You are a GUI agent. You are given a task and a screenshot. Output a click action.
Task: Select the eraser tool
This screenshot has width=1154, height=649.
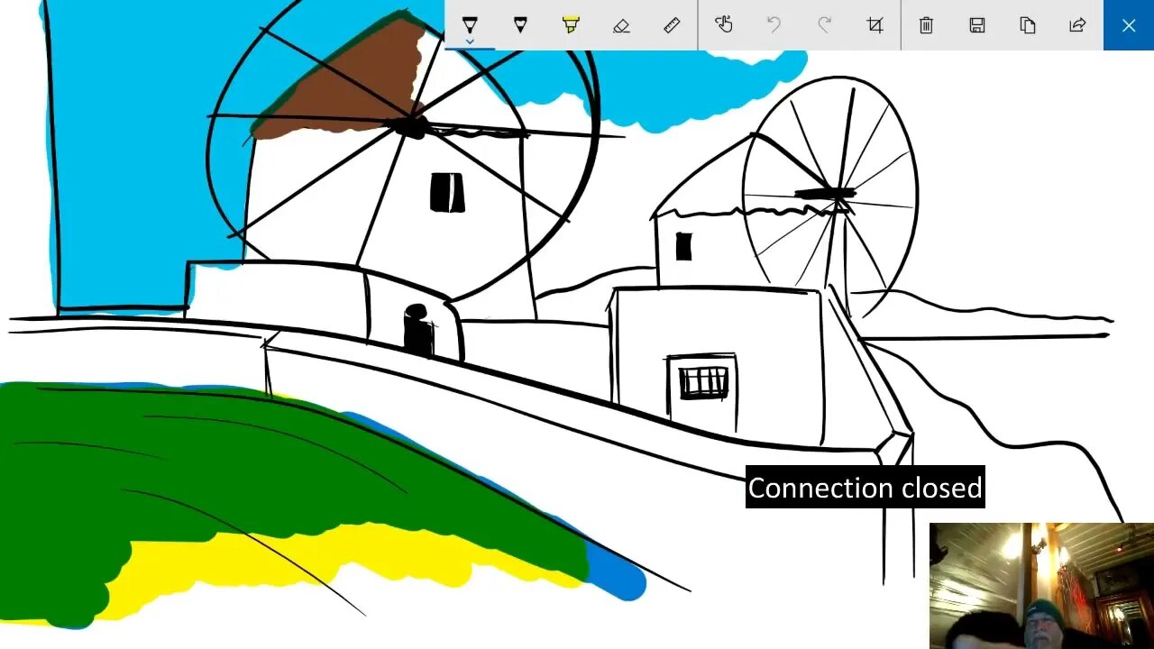coord(621,24)
